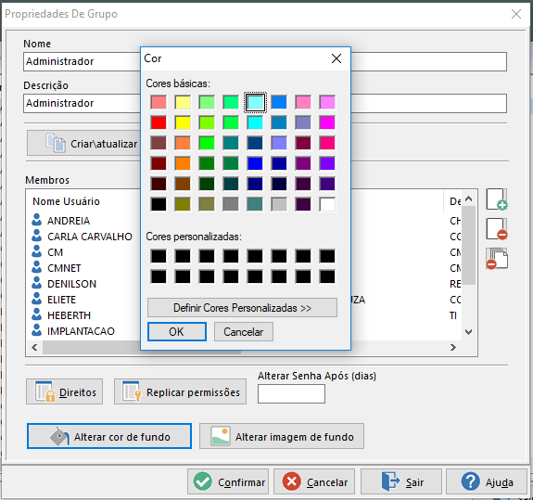Select the CMNET member row

tap(244, 268)
